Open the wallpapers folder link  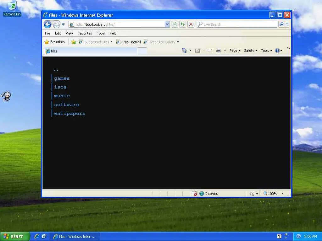pos(69,113)
